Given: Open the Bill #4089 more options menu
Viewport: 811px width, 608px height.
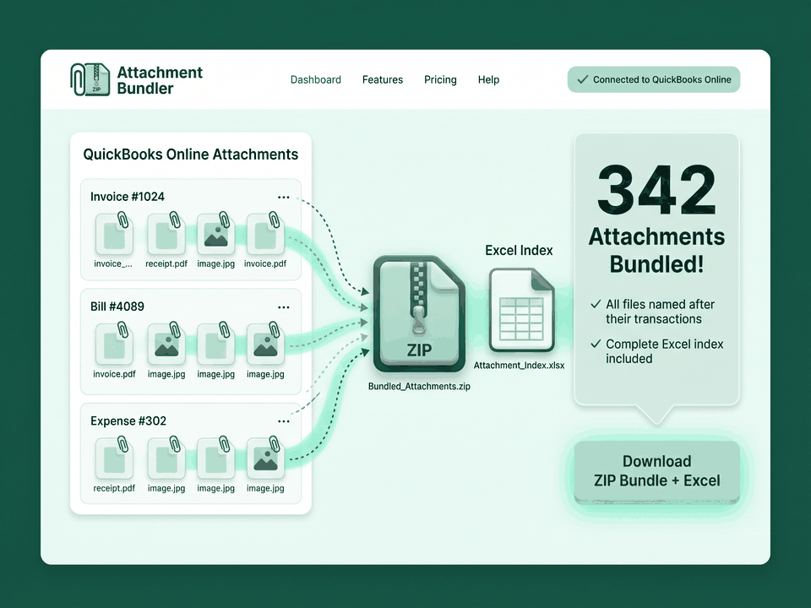Looking at the screenshot, I should point(284,307).
